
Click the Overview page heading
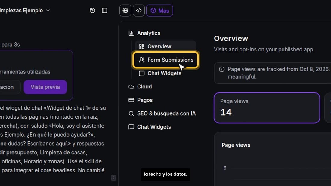pyautogui.click(x=231, y=39)
